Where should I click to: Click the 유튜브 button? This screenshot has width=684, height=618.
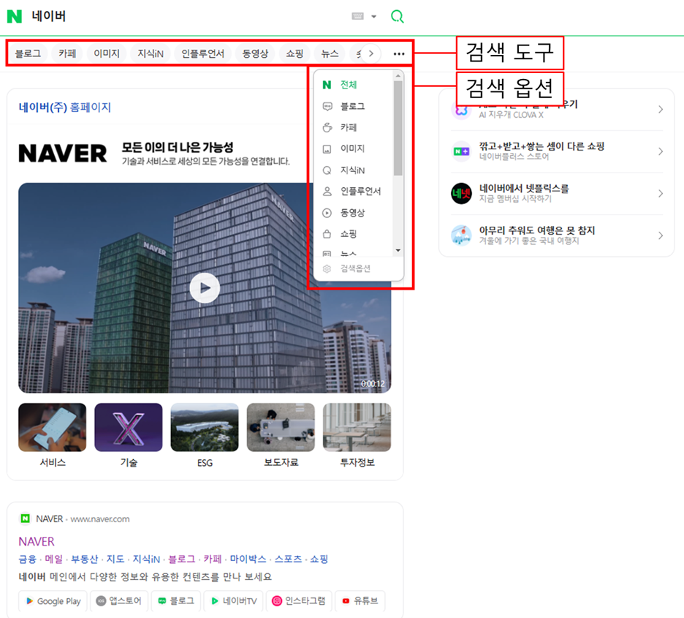[x=360, y=601]
